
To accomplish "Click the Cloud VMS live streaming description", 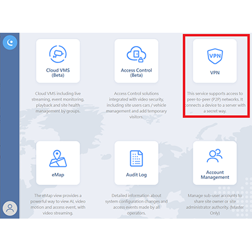I will (x=58, y=102).
